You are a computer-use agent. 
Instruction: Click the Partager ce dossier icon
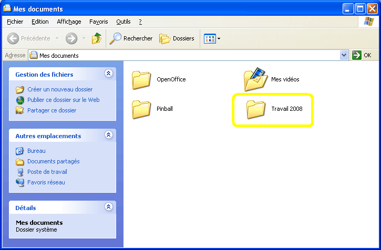(x=20, y=110)
